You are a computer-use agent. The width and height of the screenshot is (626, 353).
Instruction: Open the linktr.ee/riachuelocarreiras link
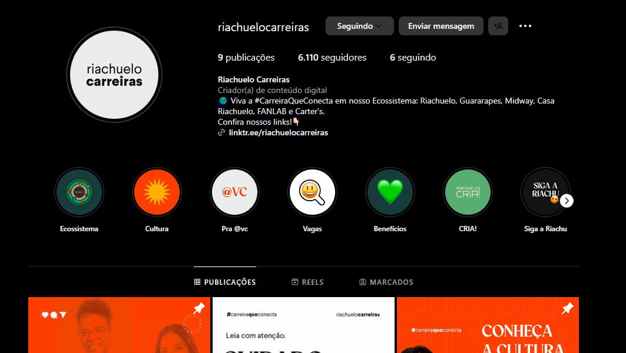(x=278, y=132)
